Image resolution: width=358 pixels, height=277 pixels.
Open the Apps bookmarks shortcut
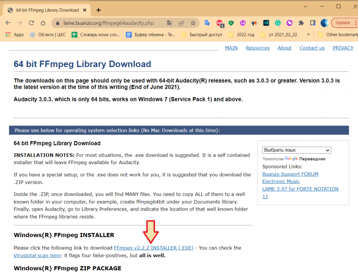[15, 35]
